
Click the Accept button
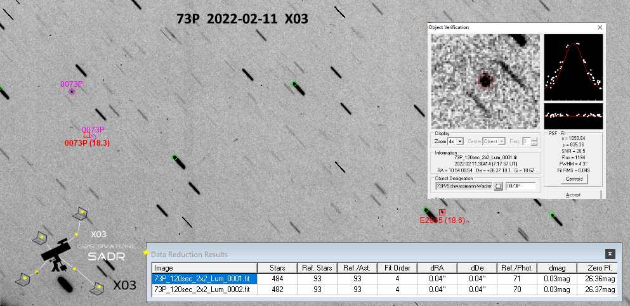pos(574,194)
